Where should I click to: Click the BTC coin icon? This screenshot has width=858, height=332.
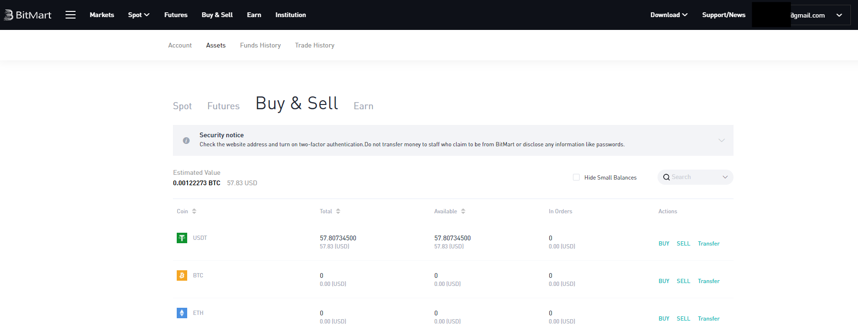click(x=182, y=275)
